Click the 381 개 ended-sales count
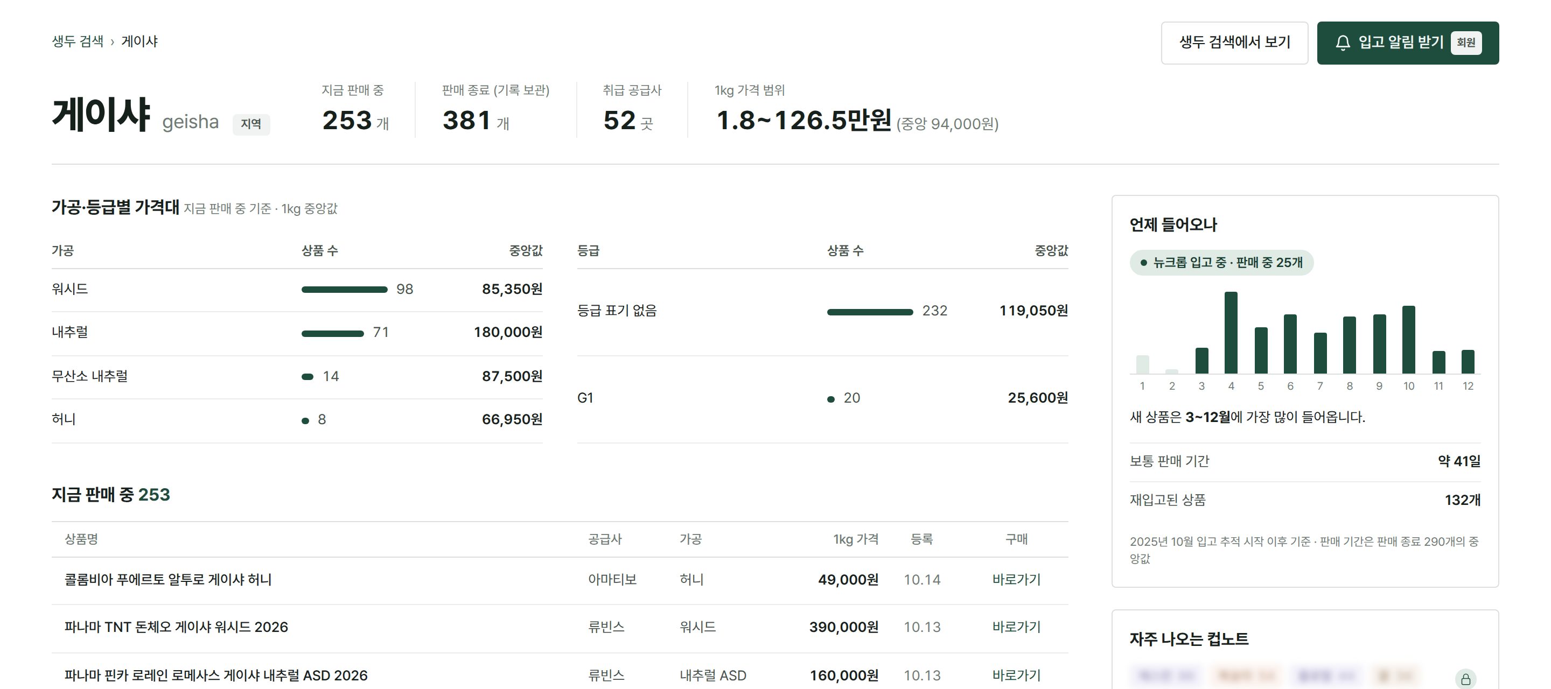This screenshot has height=689, width=1551. [x=476, y=121]
